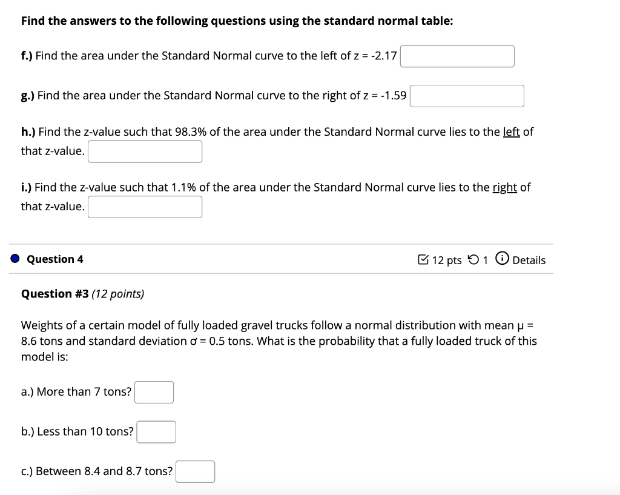Click the answer box for z = -1.59
Viewport: 620px width, 495px height.
467,96
